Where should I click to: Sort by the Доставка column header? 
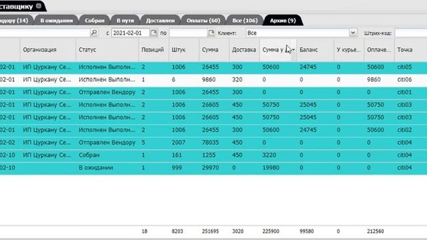[244, 50]
